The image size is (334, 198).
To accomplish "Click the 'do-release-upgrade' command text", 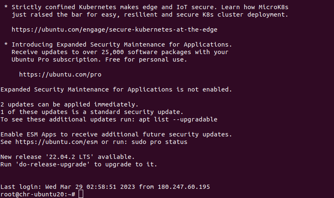I will coord(52,164).
